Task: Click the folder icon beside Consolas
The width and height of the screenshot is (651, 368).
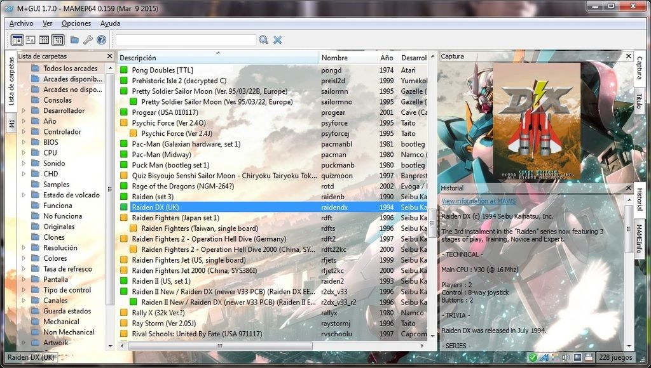Action: 36,100
